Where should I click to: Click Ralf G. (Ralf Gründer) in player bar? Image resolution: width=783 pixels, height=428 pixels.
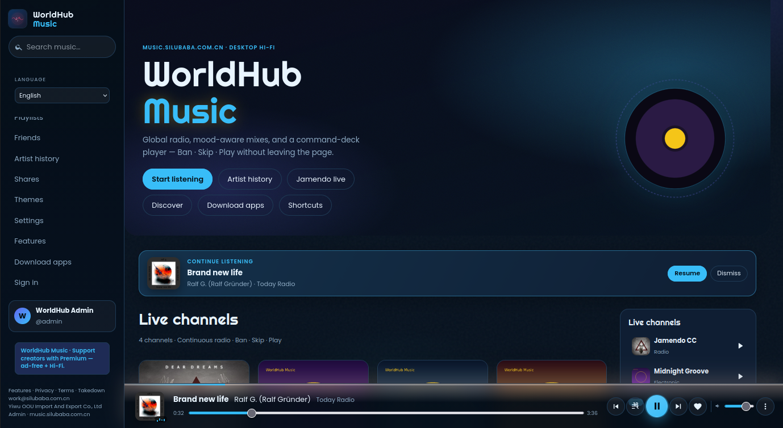(x=272, y=399)
